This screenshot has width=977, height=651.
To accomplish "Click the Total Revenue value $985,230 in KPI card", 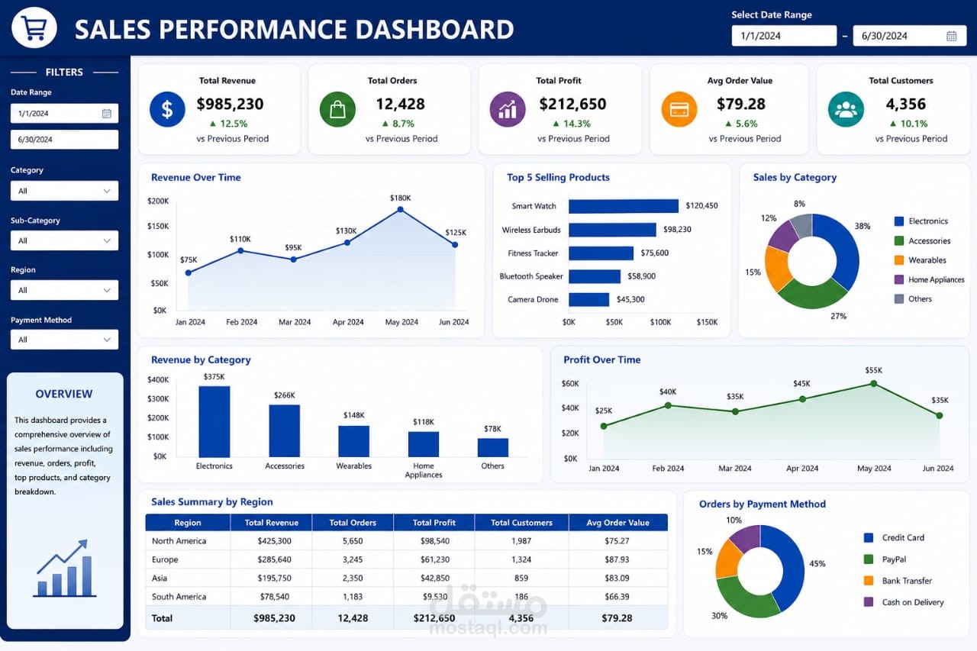I will click(230, 104).
